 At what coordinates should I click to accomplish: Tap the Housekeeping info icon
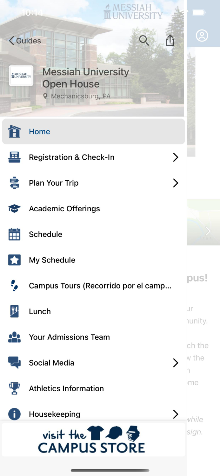pos(14,414)
